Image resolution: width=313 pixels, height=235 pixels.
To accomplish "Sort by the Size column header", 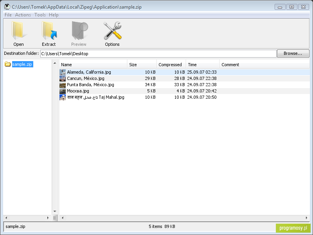I will click(142, 65).
